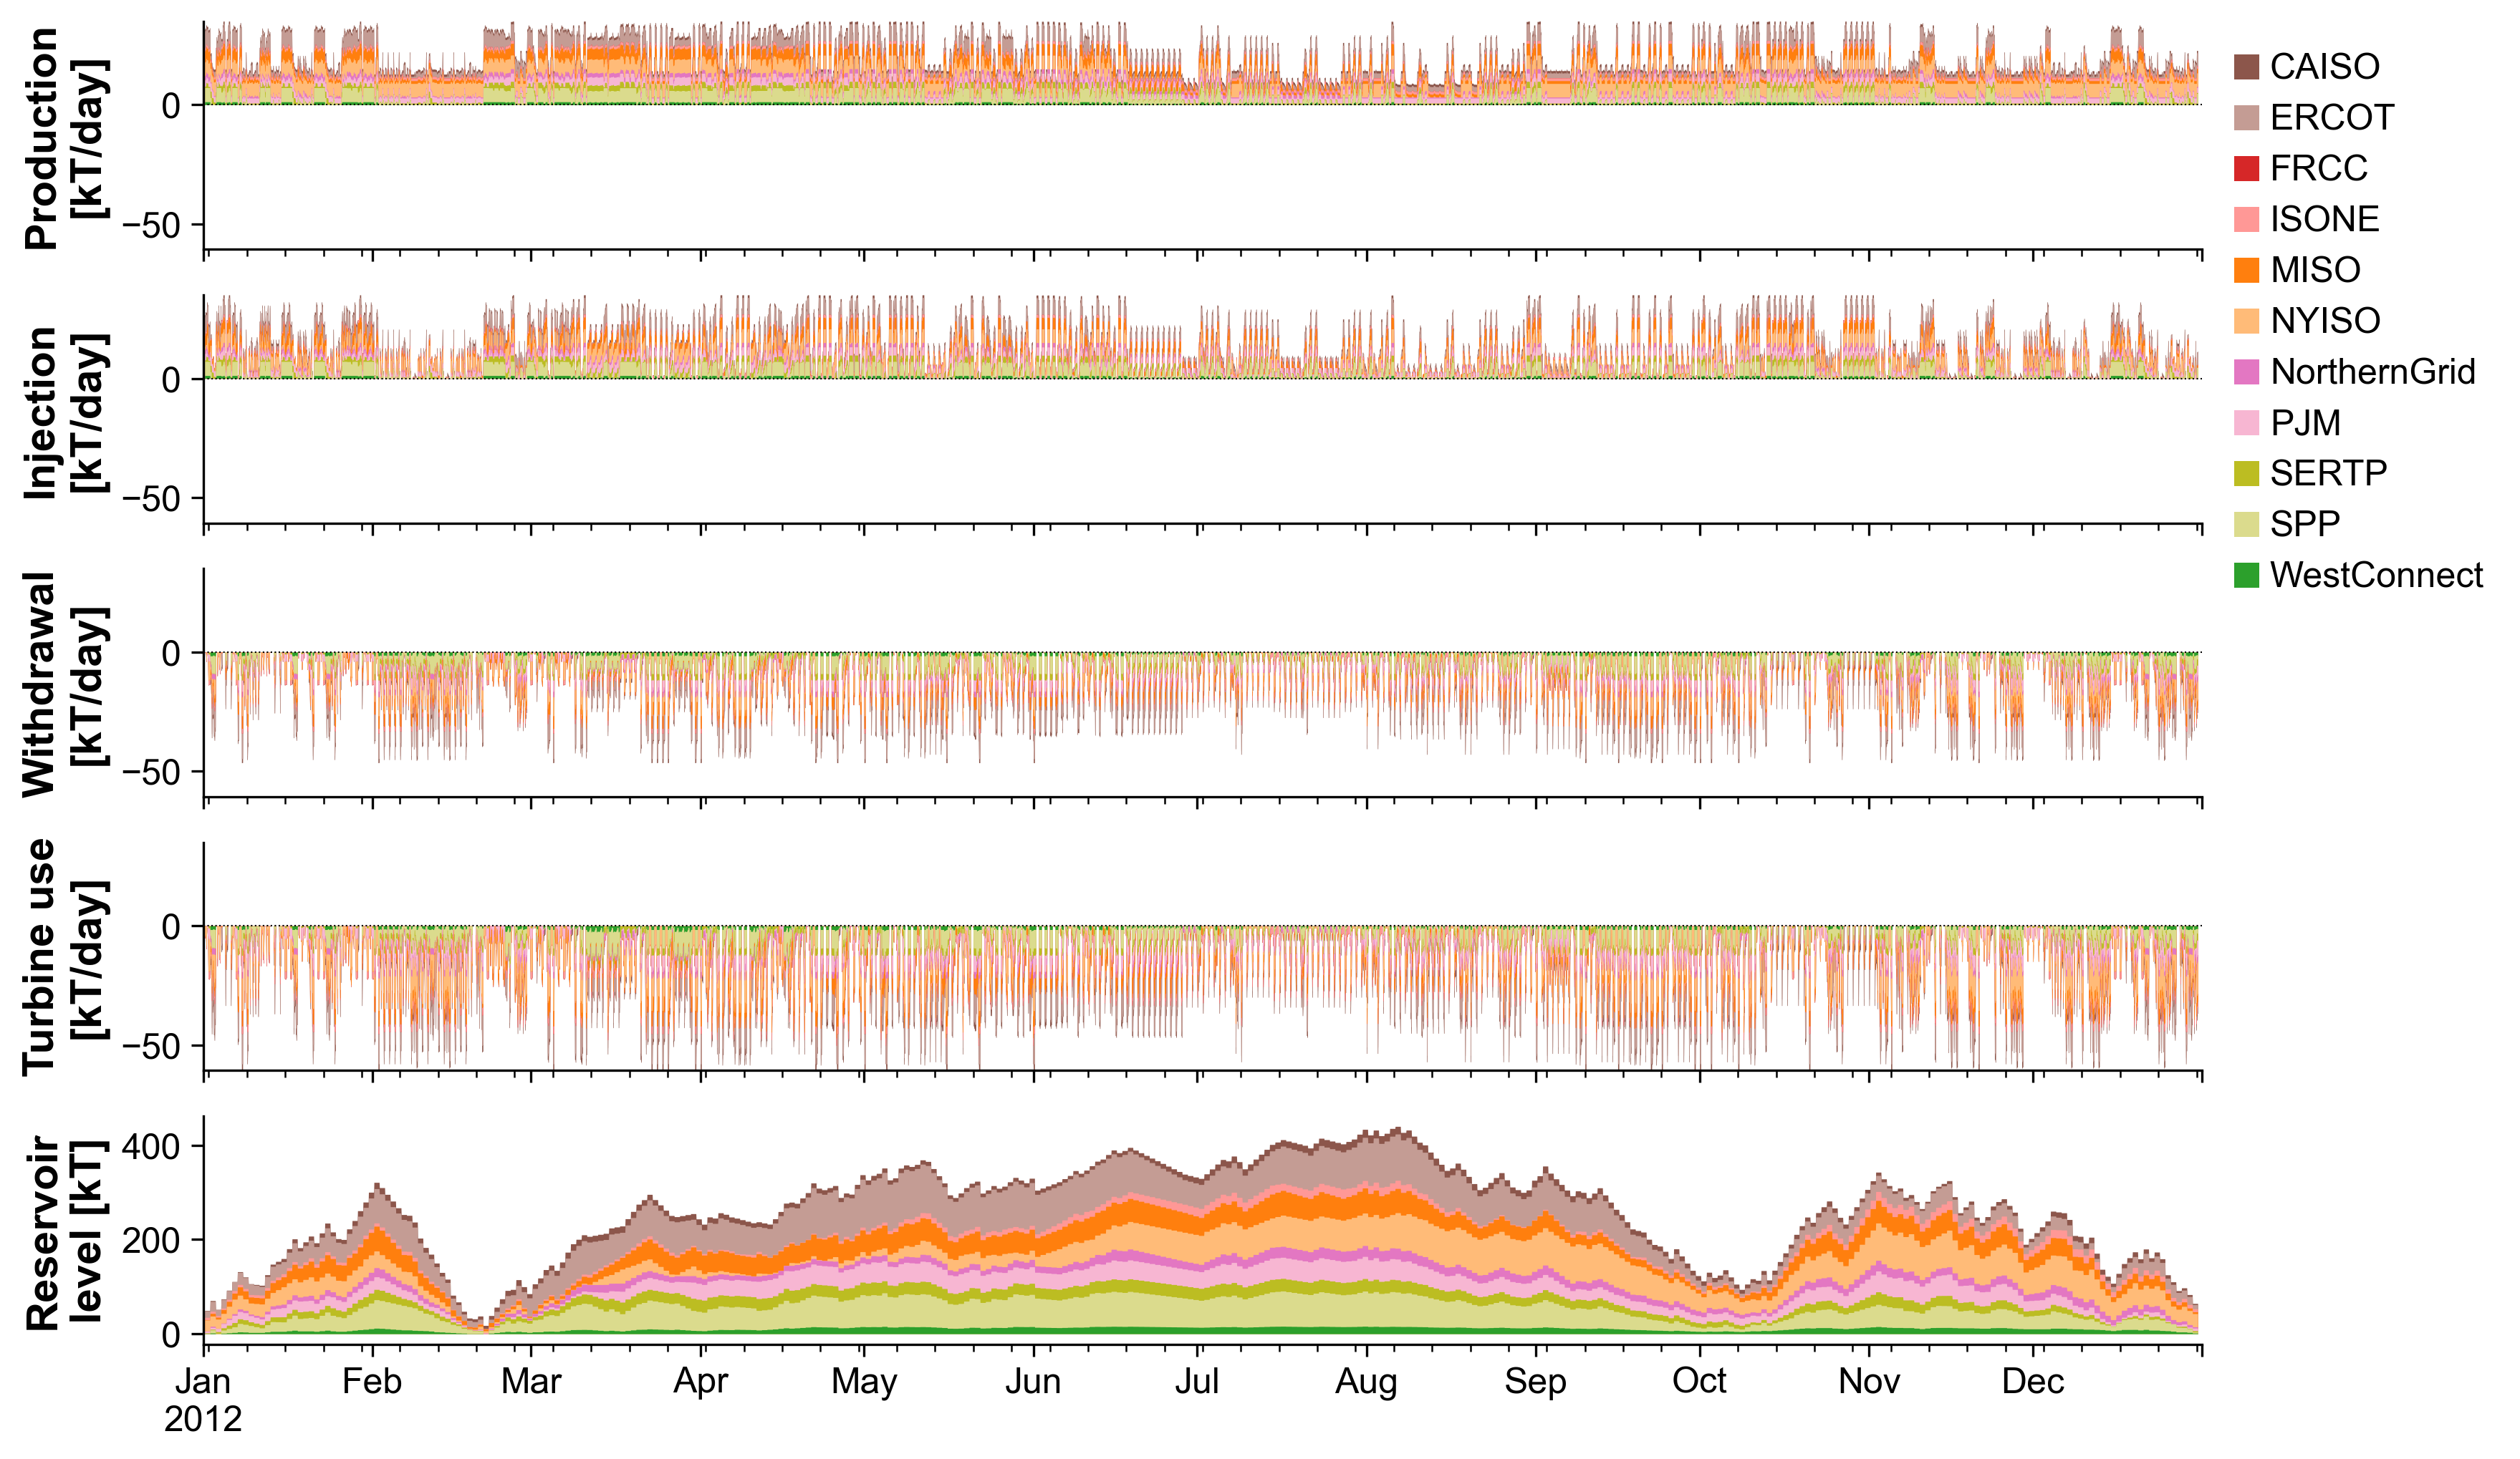2520x1459 pixels.
Task: Click the CAISO legend color swatch
Action: (x=2246, y=67)
